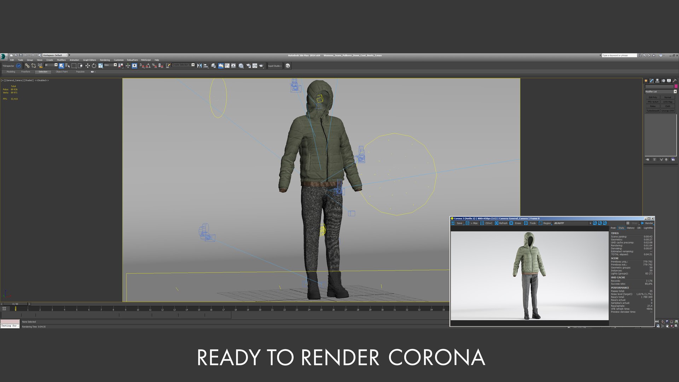This screenshot has width=679, height=382.
Task: Open the Utilities hammer tab icon
Action: 674,81
